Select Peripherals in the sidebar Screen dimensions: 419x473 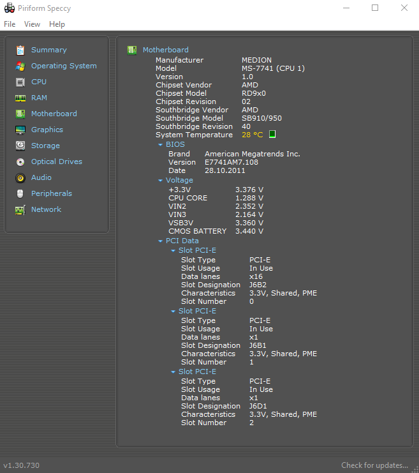coord(52,193)
